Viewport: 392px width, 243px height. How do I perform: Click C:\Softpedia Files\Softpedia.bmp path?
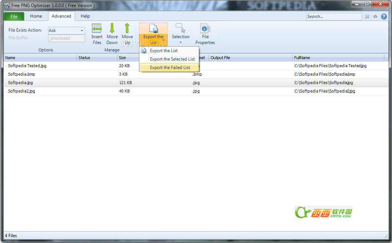[325, 74]
